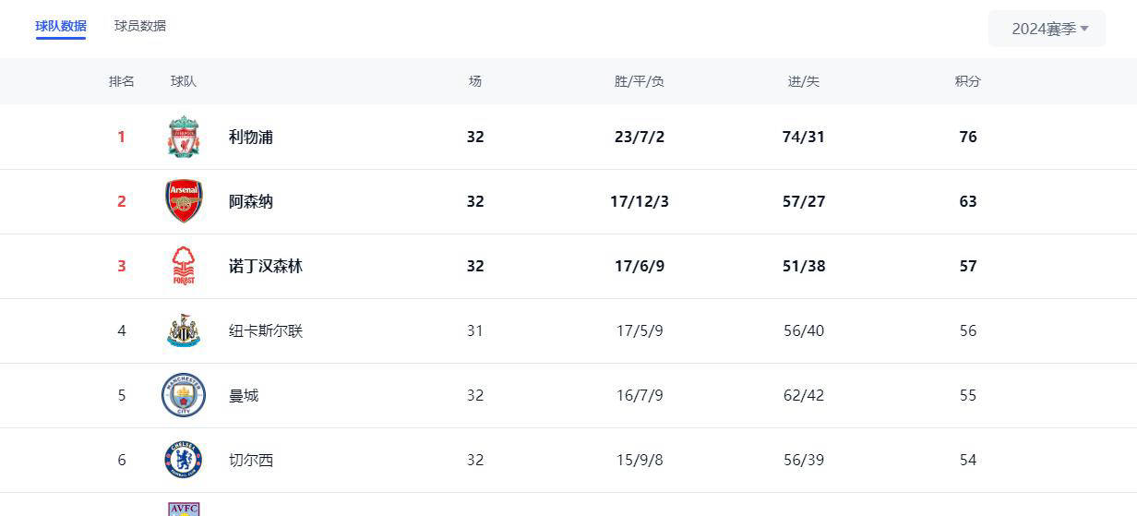The image size is (1137, 516).
Task: Open the 切尔西 team link
Action: (251, 460)
